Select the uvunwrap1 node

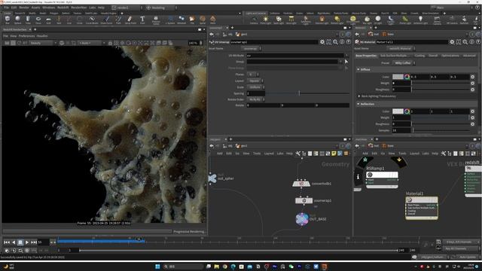(x=304, y=201)
